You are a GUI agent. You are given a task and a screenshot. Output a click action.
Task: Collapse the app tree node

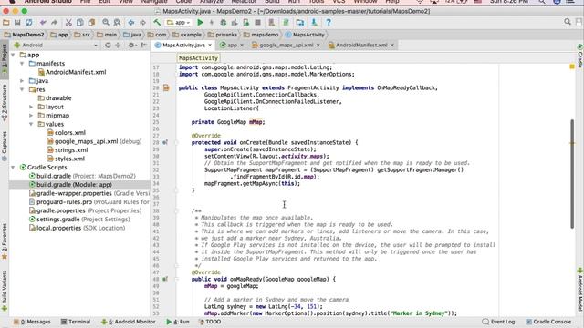13,55
